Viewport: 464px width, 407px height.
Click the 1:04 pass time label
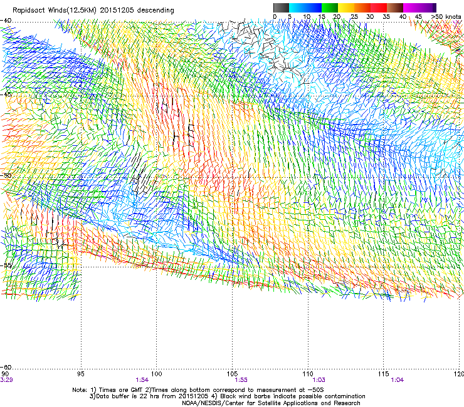pyautogui.click(x=397, y=380)
